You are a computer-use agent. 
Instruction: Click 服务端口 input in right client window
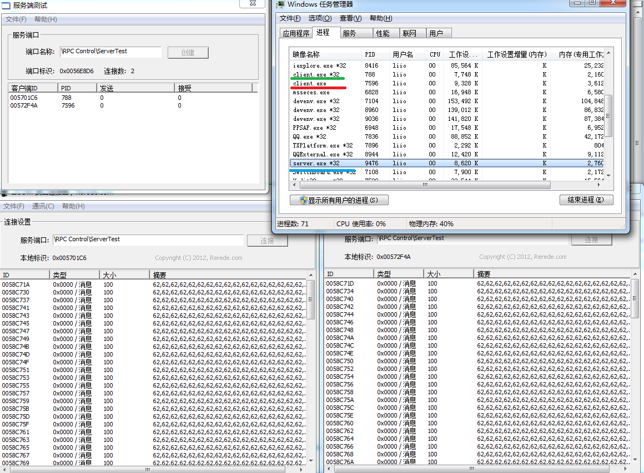[472, 239]
